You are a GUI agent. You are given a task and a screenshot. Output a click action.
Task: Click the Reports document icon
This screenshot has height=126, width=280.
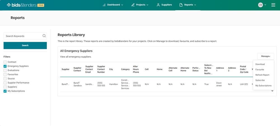(181, 5)
